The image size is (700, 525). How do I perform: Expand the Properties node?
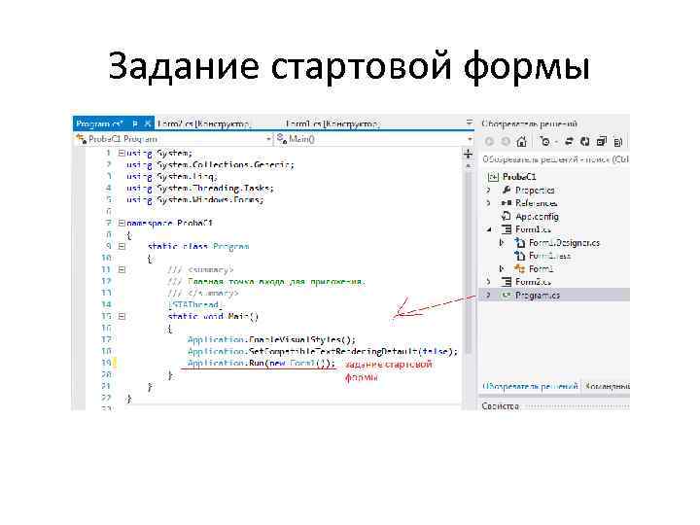tap(488, 191)
